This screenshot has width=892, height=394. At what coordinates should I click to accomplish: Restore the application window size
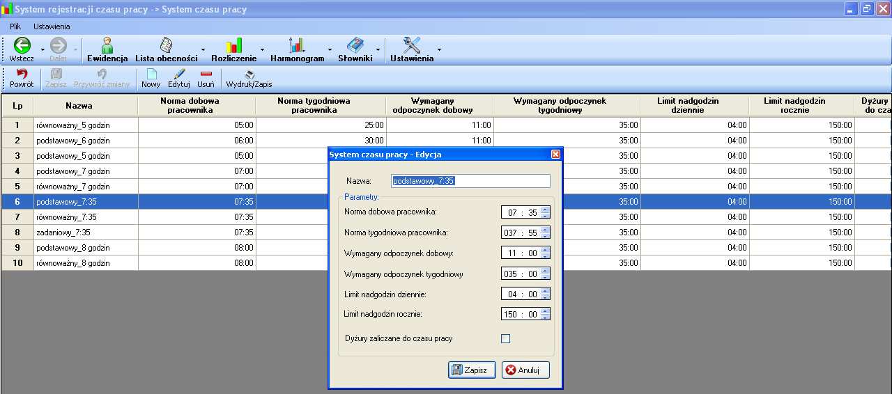pyautogui.click(x=866, y=9)
